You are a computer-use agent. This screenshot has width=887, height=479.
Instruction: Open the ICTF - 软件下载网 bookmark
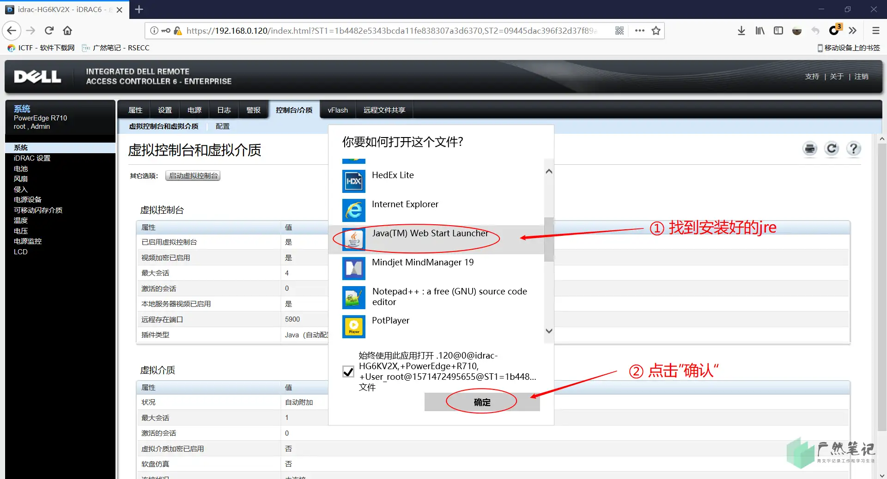[41, 48]
